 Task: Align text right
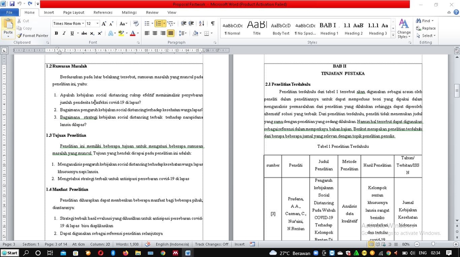pos(162,34)
